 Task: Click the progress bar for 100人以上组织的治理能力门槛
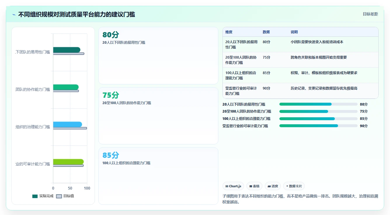(318, 119)
